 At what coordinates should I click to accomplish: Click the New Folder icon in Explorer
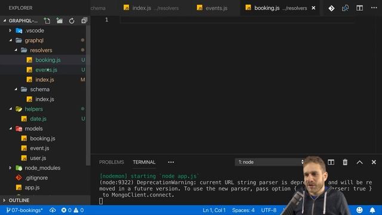(60, 21)
